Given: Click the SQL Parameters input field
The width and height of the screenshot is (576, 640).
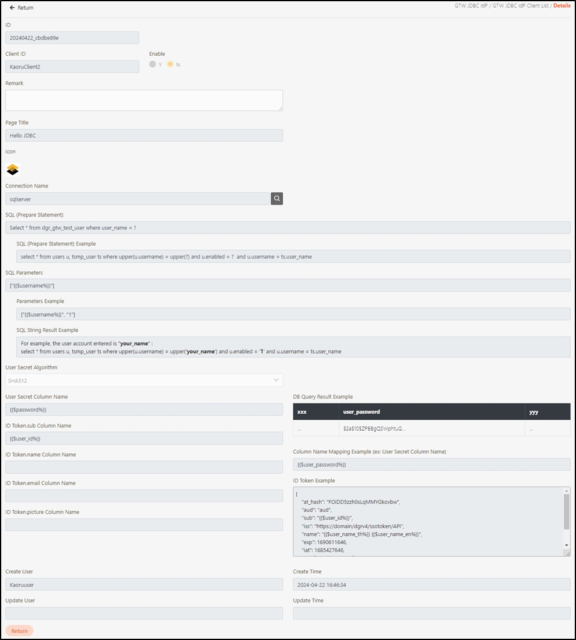Looking at the screenshot, I should coord(288,285).
